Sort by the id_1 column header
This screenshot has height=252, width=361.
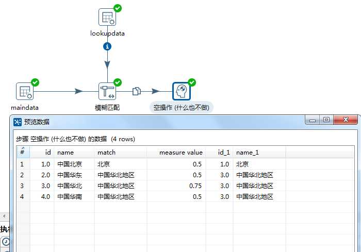click(219, 152)
